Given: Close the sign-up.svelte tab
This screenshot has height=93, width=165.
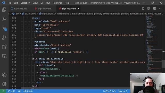Looking at the screenshot, I should point(78,9).
